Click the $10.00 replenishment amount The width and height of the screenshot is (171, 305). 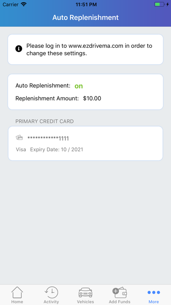tap(92, 99)
